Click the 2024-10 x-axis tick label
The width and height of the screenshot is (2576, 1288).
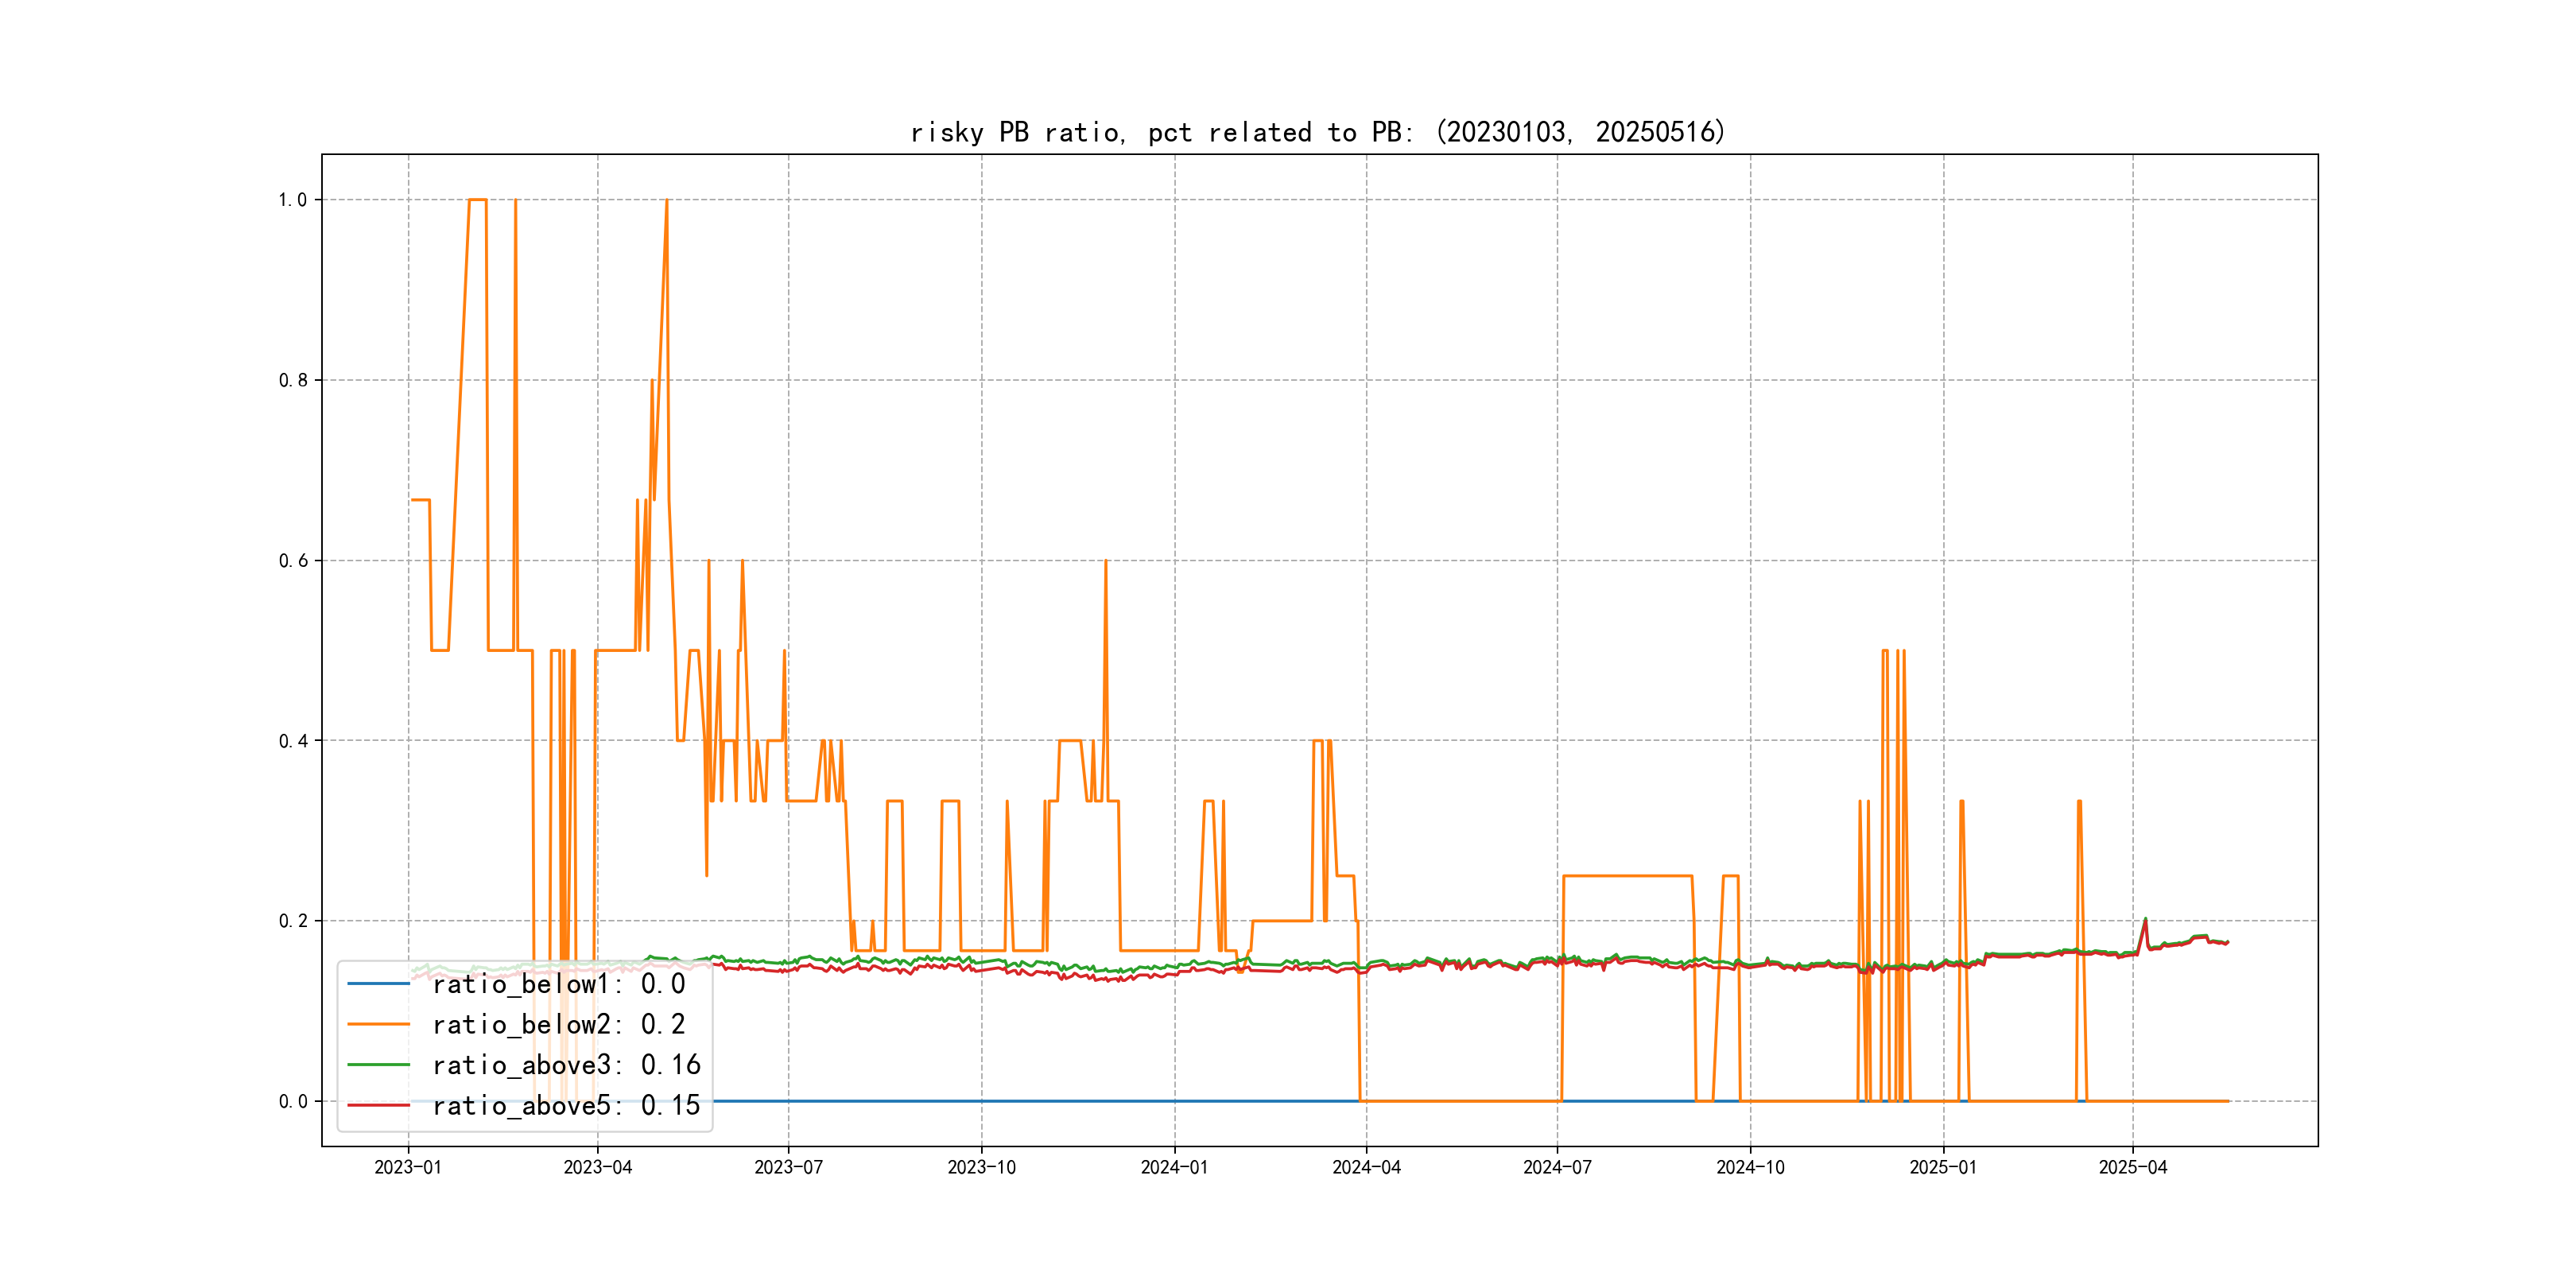(x=1750, y=1167)
